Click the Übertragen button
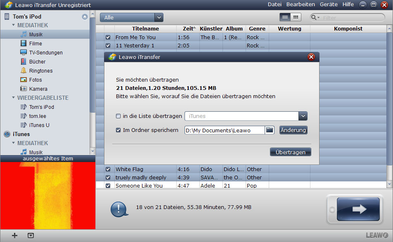This screenshot has width=393, height=242. (x=290, y=152)
